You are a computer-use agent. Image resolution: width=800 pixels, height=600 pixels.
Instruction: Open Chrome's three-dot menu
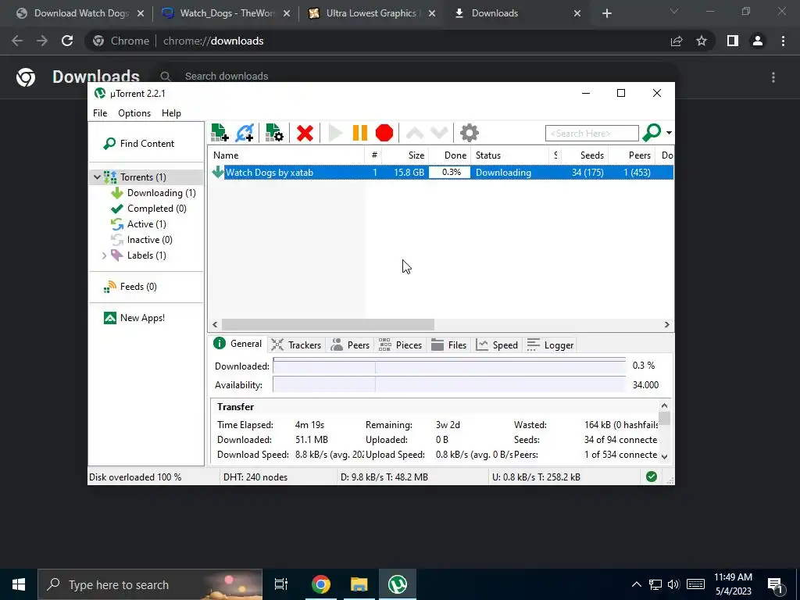(x=783, y=41)
